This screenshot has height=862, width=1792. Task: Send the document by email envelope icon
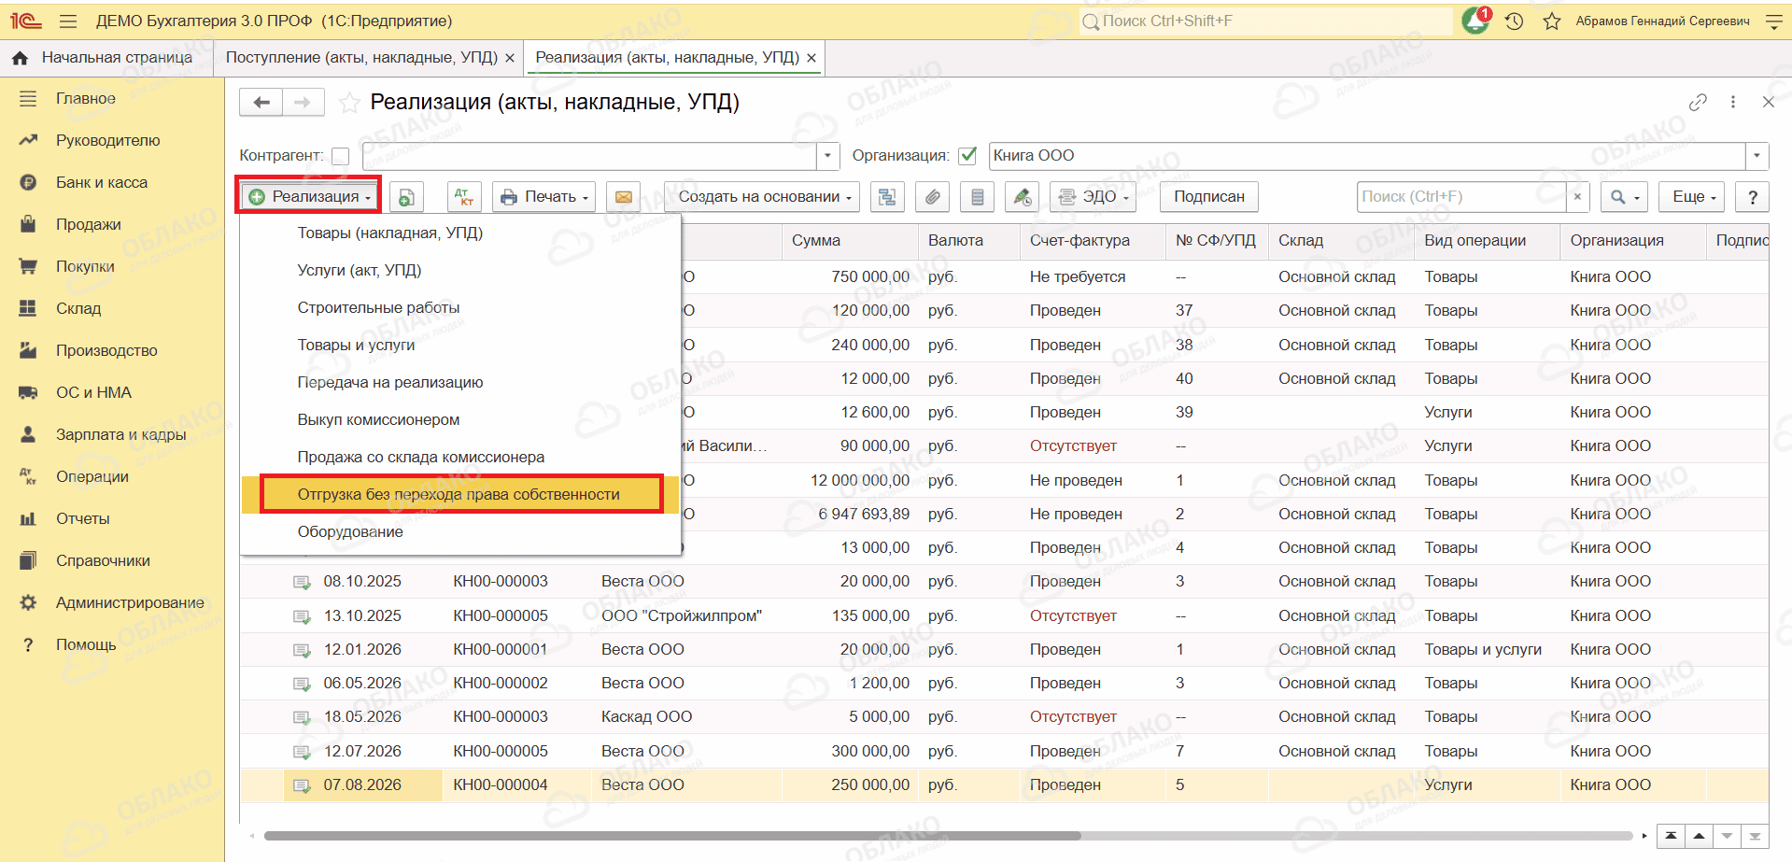pyautogui.click(x=624, y=197)
